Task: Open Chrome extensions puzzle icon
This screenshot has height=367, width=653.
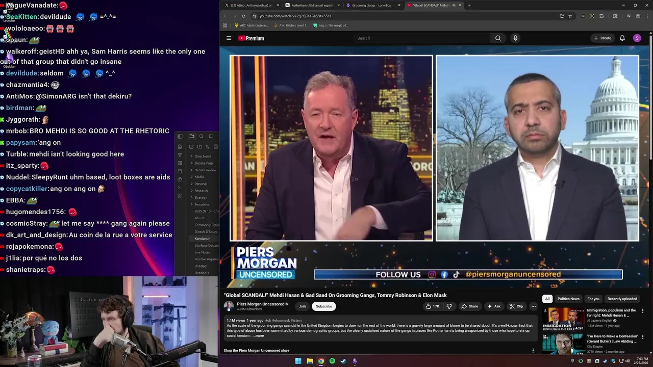Action: coord(601,16)
